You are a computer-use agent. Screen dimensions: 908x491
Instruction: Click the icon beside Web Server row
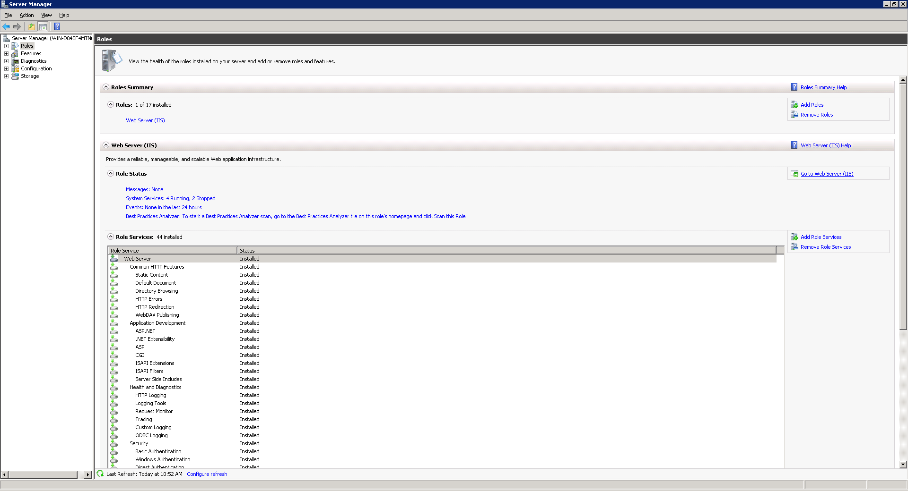(x=114, y=258)
